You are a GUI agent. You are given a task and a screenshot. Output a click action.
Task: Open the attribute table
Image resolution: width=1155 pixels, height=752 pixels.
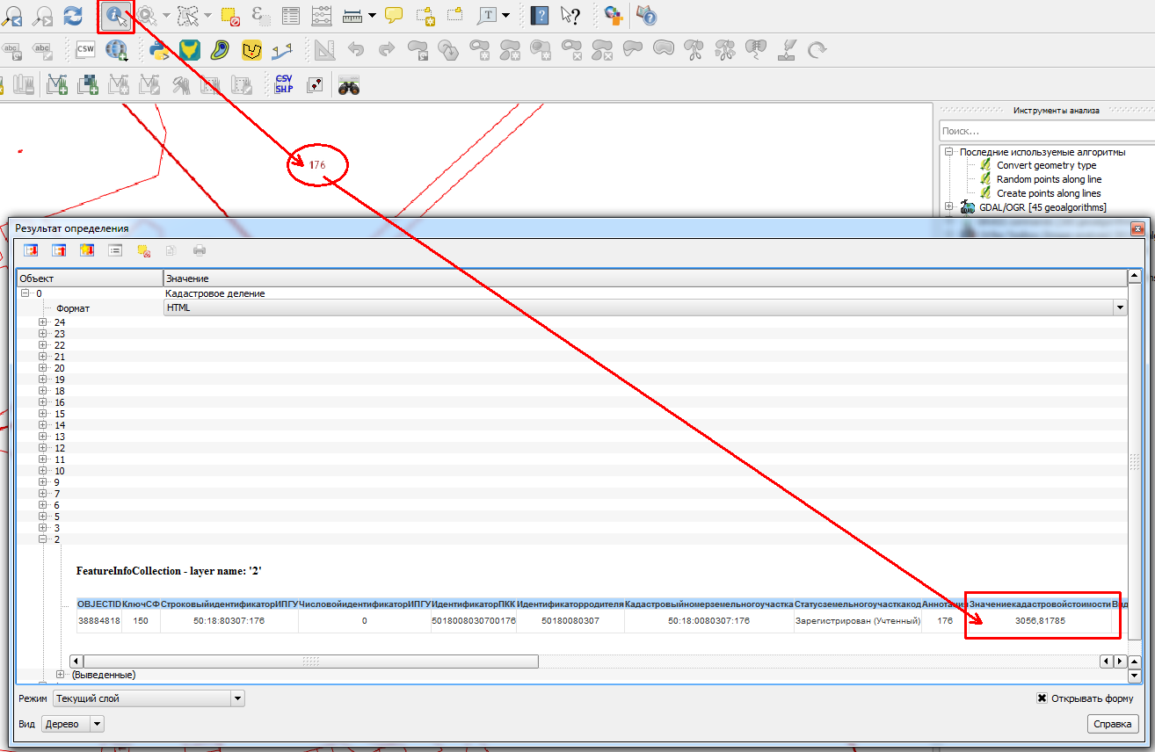tap(291, 16)
